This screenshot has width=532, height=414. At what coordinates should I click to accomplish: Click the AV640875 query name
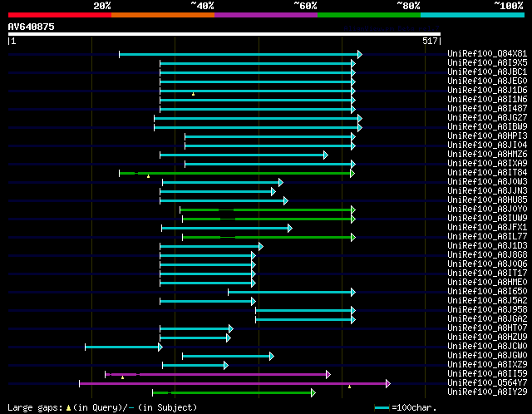(x=32, y=27)
